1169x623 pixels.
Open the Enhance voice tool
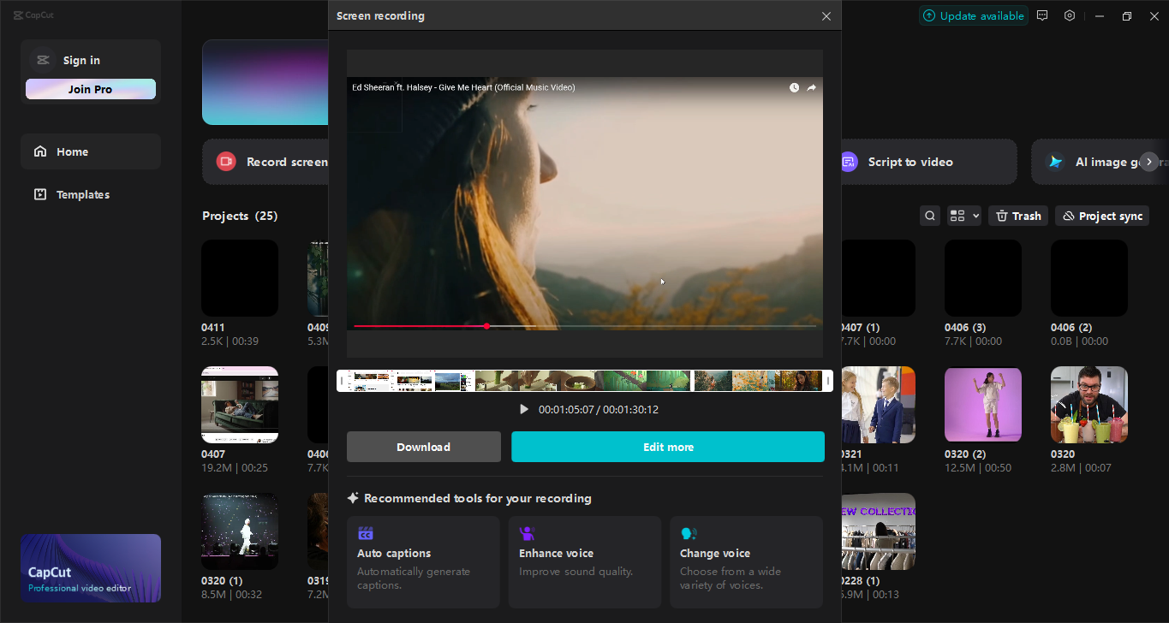[585, 561]
